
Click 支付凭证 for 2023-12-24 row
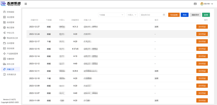202,34
